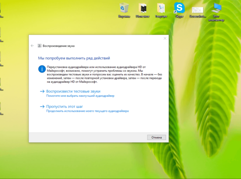The height and width of the screenshot is (179, 241).
Task: Click Помогите мне выбрать наилучший аудиодрайвер
Action: click(80, 96)
